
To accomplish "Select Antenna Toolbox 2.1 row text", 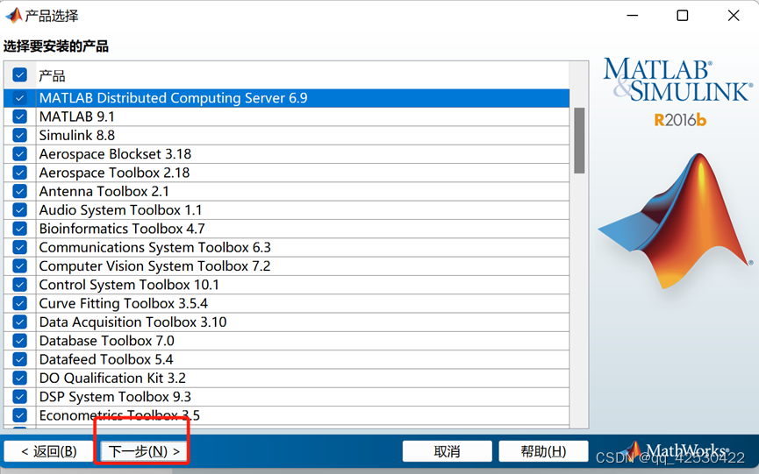I will click(x=104, y=191).
